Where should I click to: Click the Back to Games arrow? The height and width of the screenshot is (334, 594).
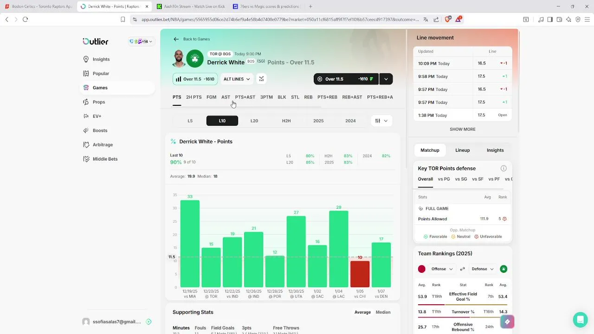pos(176,39)
